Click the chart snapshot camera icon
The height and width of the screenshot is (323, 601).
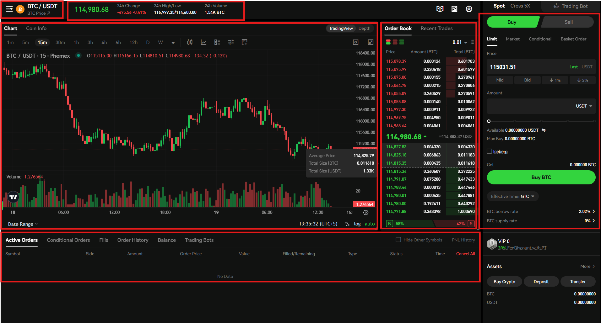point(355,42)
